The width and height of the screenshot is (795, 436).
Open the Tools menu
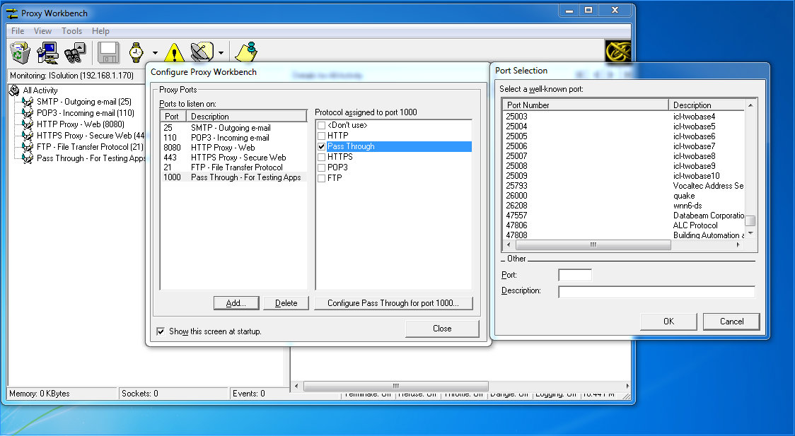(x=71, y=30)
